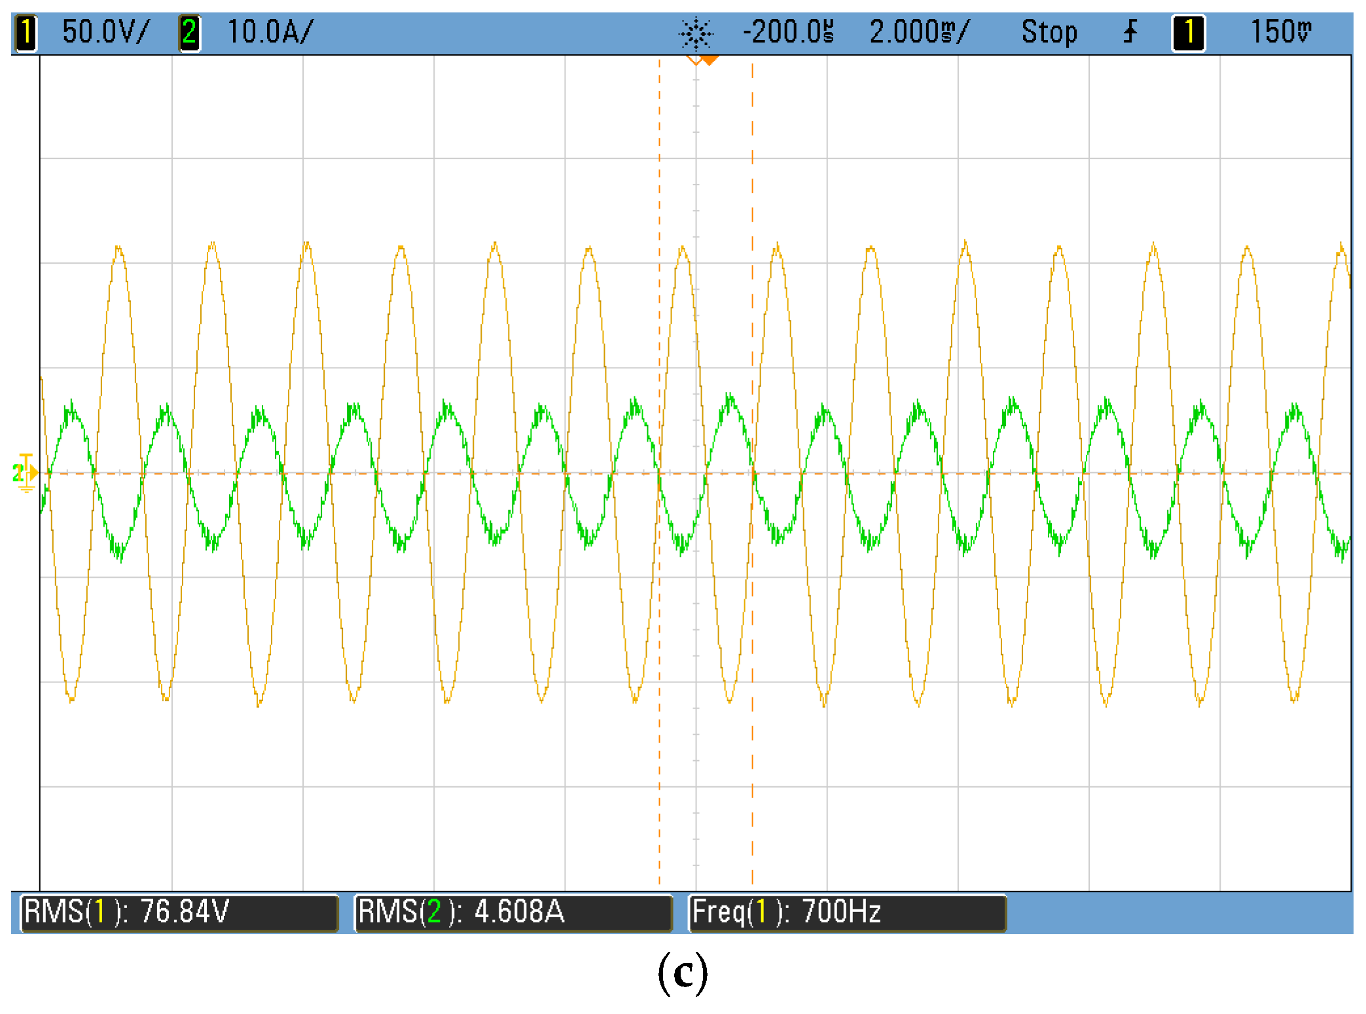
Task: Click the trigger source channel 1 badge
Action: tap(1188, 32)
